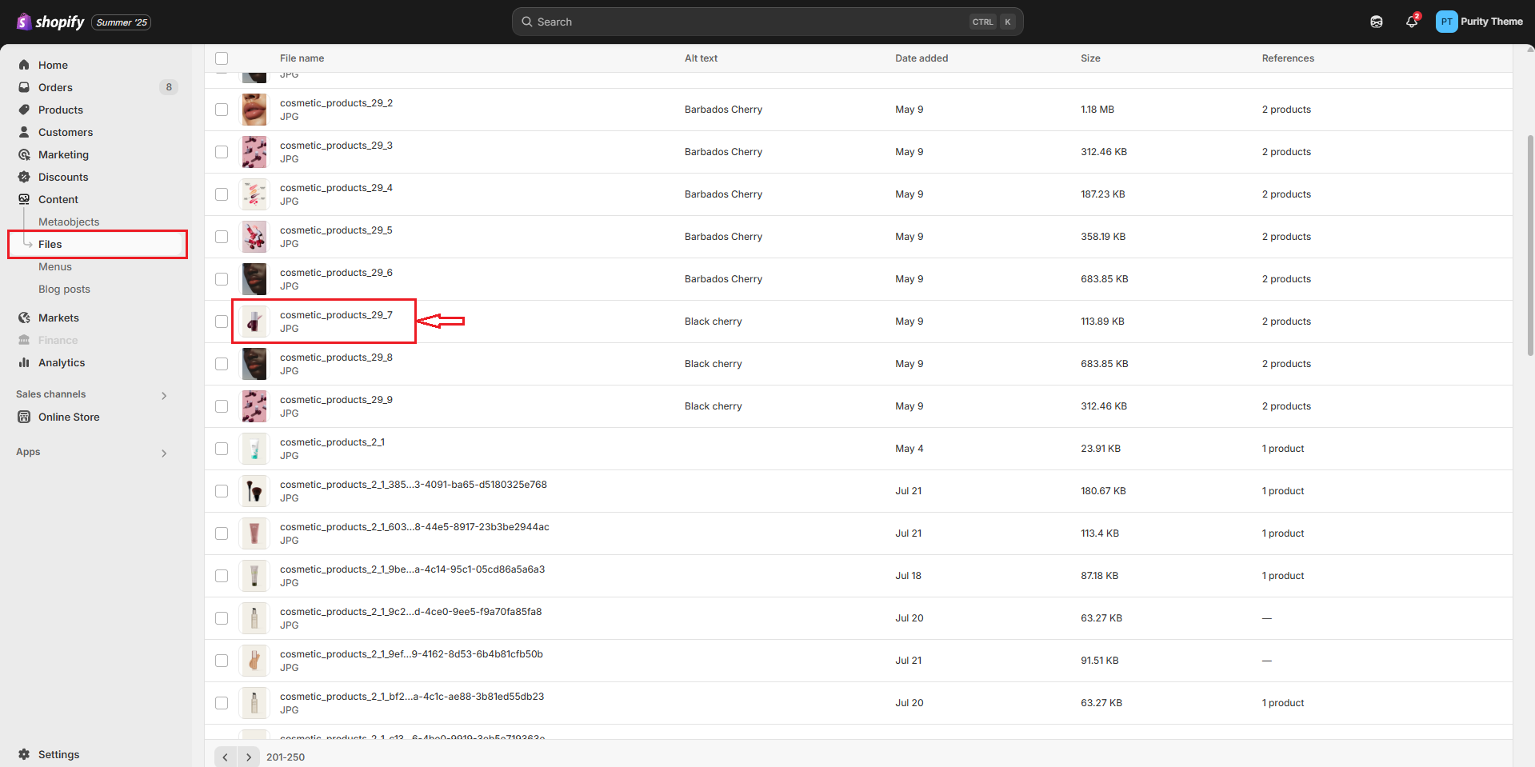Open thumbnail for cosmetic_products_2_1
The width and height of the screenshot is (1535, 767).
pos(254,449)
